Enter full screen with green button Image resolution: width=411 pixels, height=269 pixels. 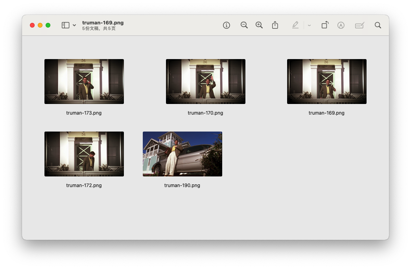coord(48,25)
